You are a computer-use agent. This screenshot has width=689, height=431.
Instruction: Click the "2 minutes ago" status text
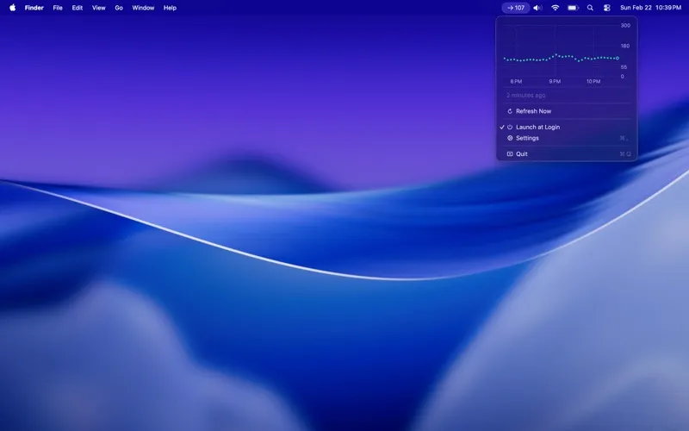coord(525,95)
